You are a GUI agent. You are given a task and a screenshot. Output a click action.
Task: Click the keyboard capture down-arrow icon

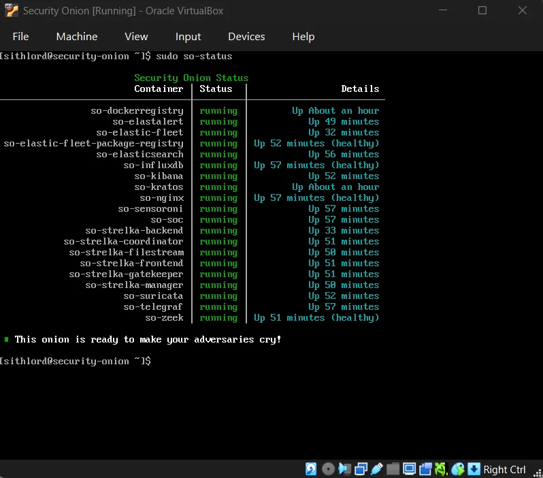(x=474, y=469)
